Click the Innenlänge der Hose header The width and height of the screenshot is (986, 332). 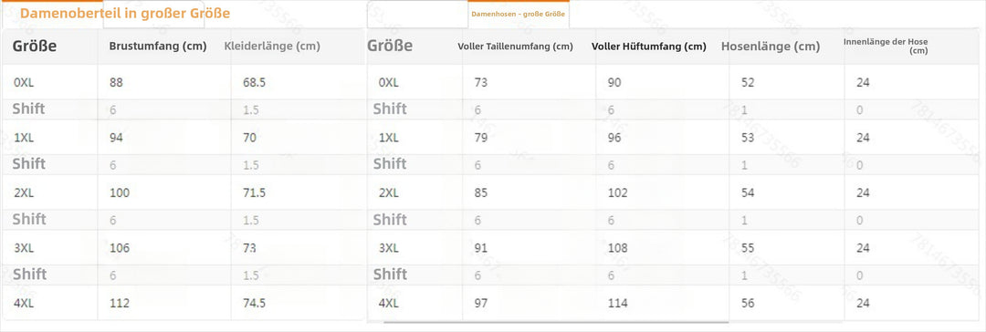tap(886, 46)
